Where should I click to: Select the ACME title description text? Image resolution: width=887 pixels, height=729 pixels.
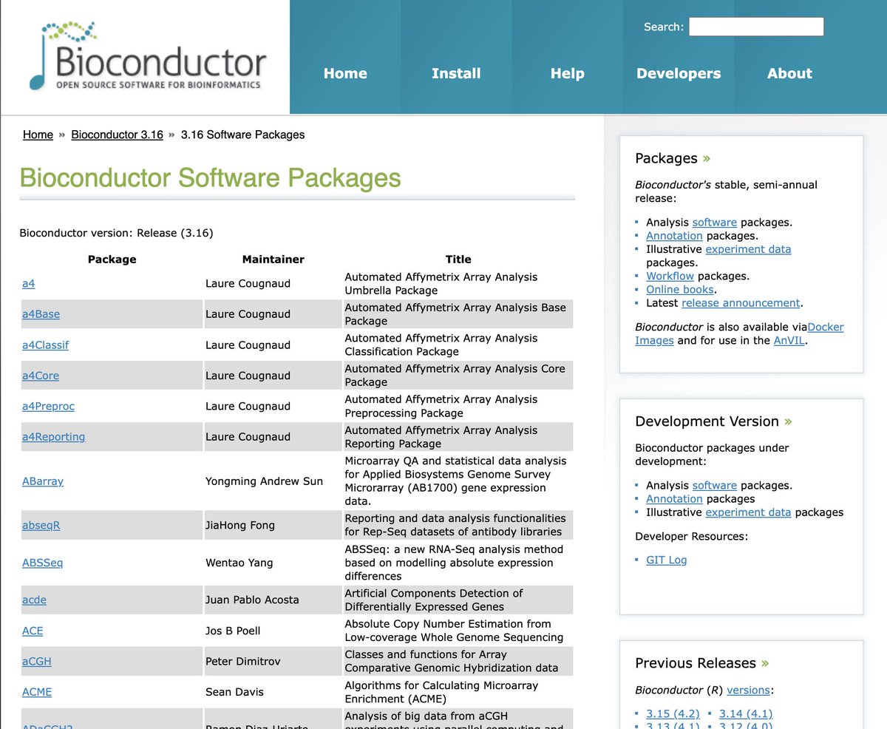pyautogui.click(x=441, y=692)
